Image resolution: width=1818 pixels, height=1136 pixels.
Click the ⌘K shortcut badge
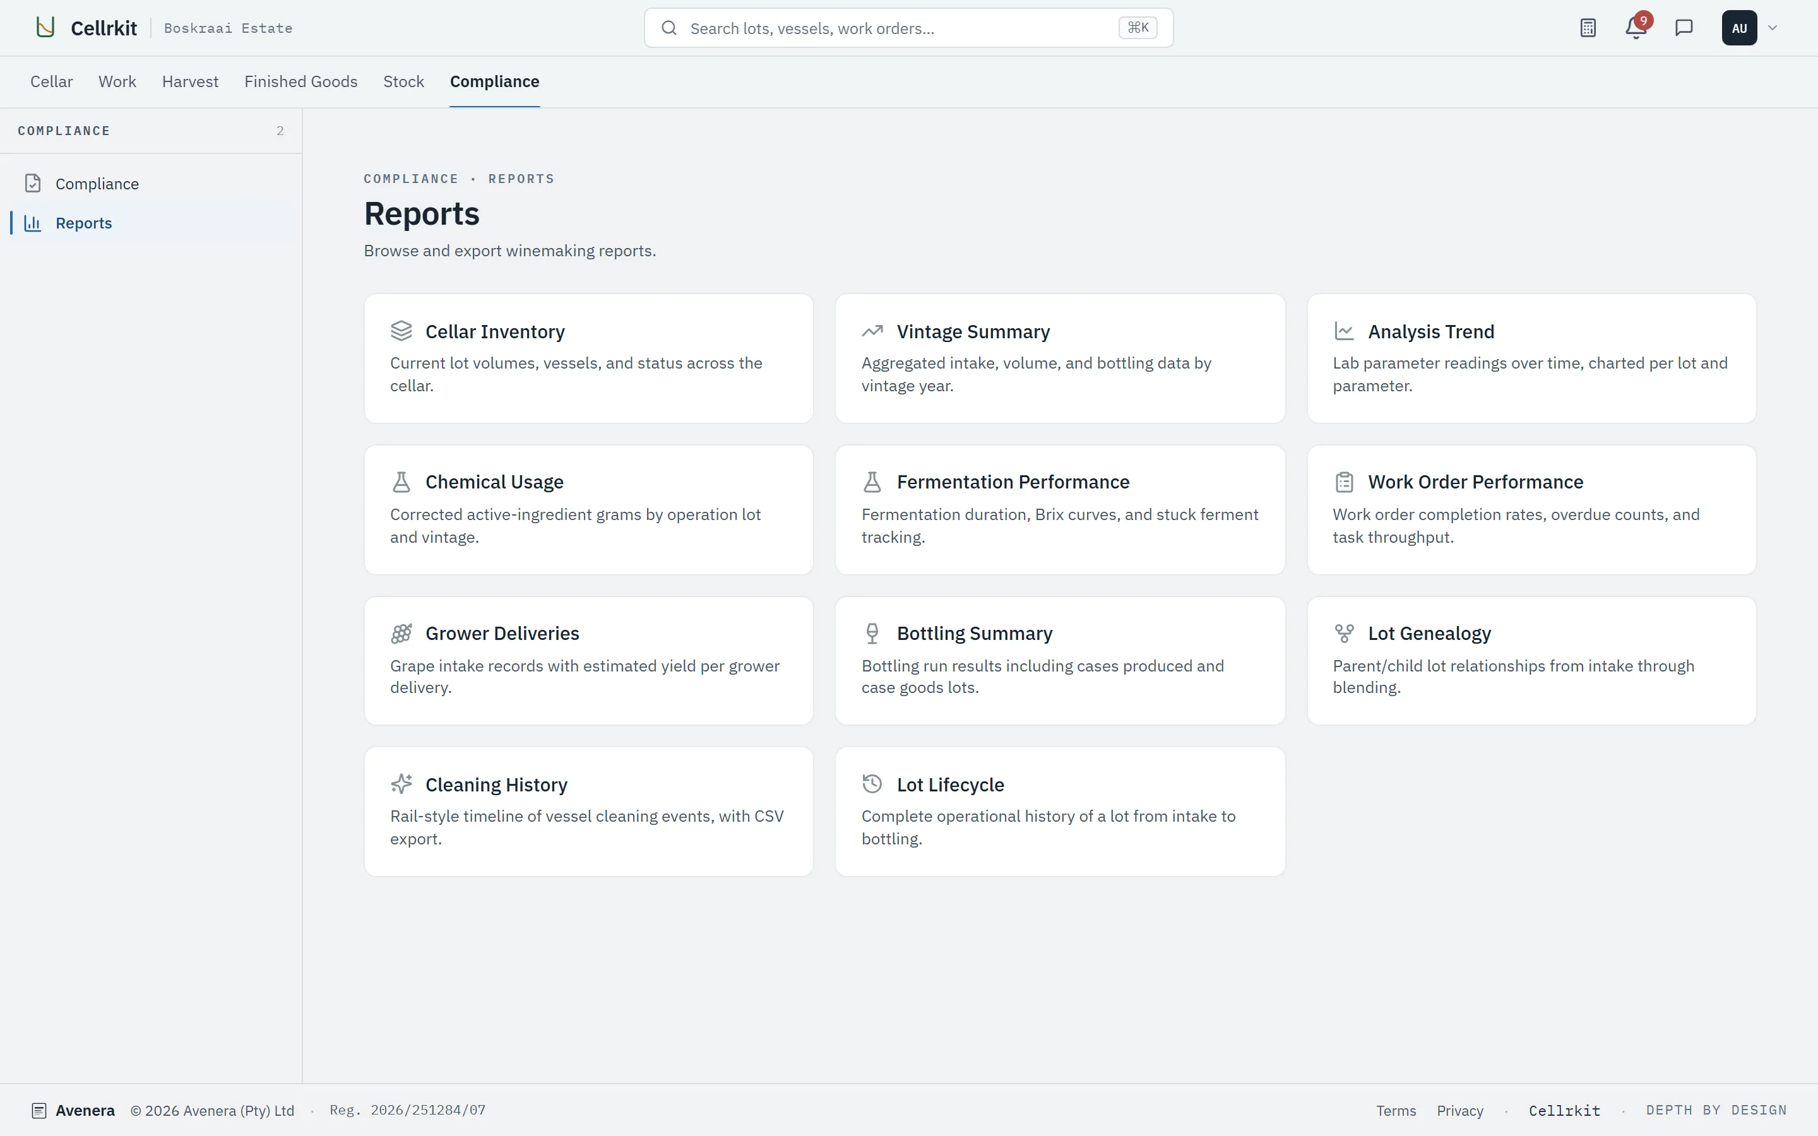point(1138,28)
